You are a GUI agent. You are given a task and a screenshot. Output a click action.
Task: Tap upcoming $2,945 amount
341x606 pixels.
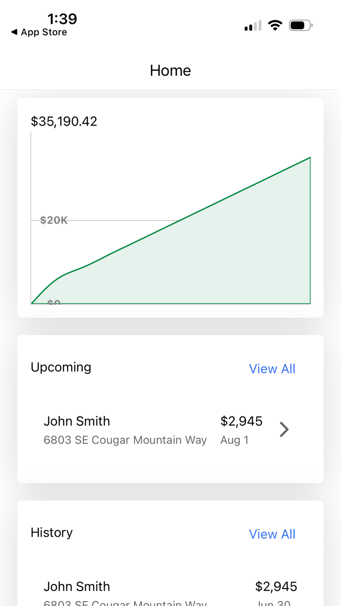point(241,421)
